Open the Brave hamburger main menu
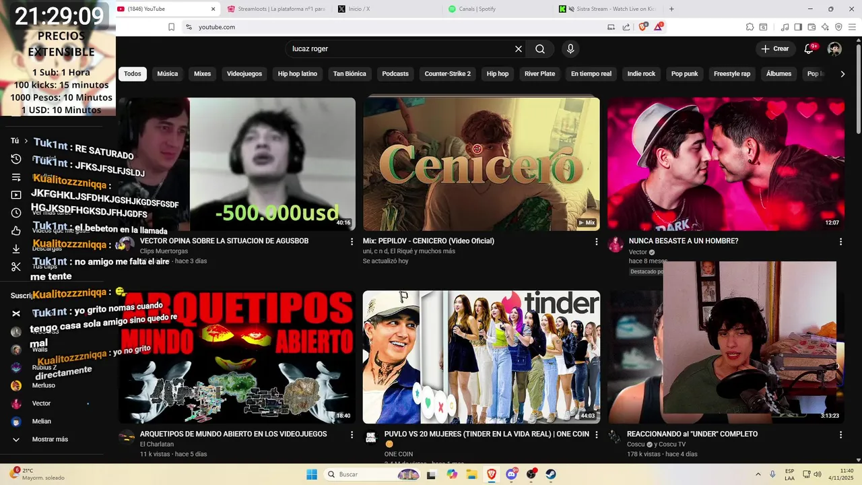Viewport: 862px width, 485px height. (852, 27)
